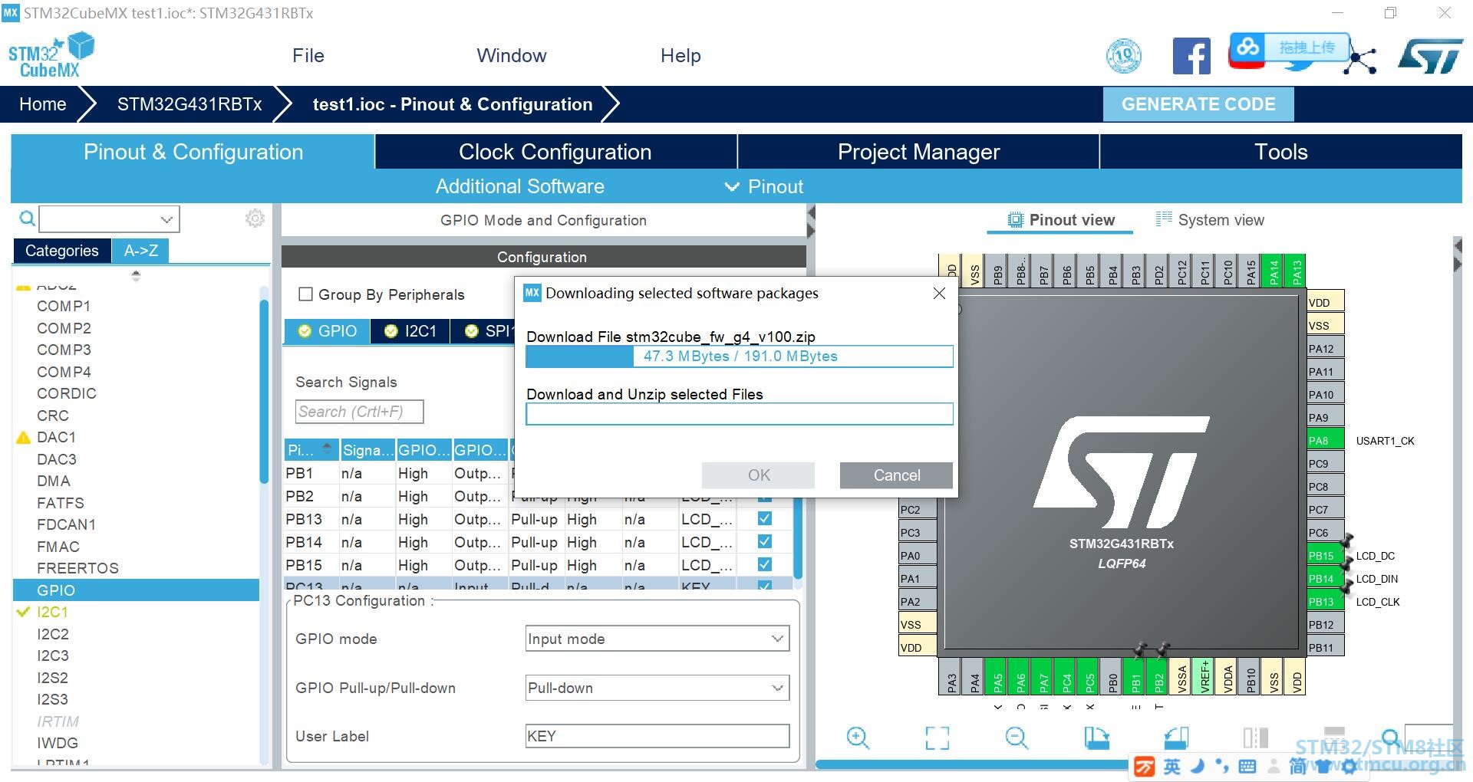Select GPIO in the category list
Screen dimensions: 1473x782
[x=136, y=590]
